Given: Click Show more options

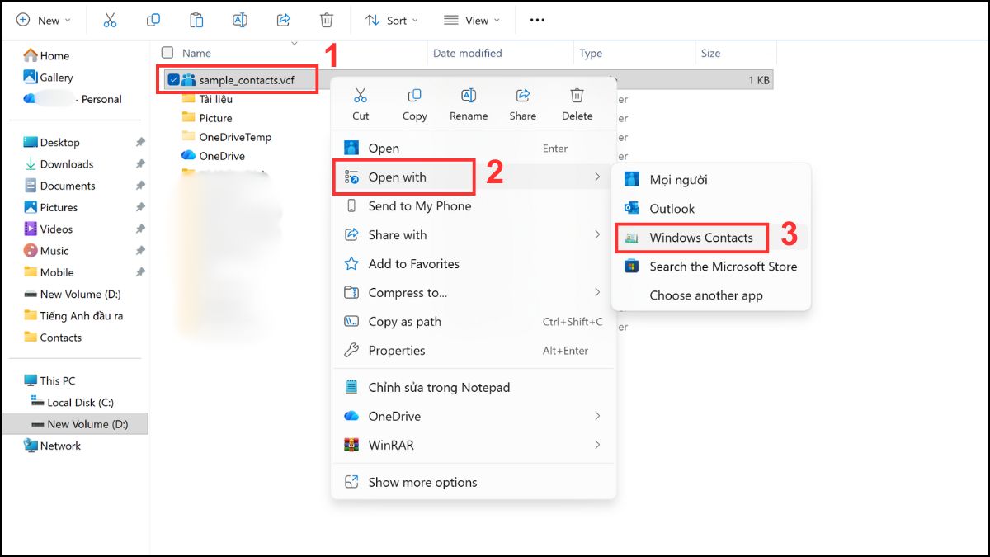Looking at the screenshot, I should click(423, 482).
